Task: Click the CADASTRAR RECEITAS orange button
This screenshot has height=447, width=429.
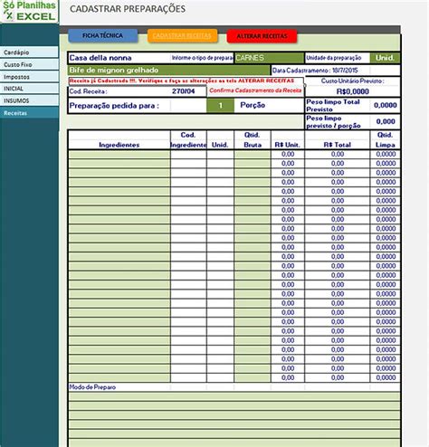Action: 182,35
